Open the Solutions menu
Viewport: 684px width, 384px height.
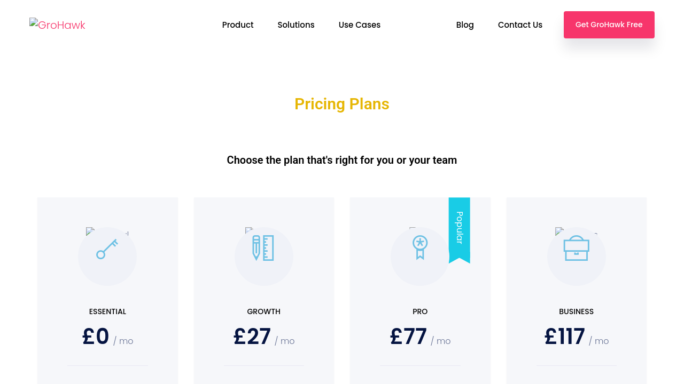pyautogui.click(x=296, y=25)
